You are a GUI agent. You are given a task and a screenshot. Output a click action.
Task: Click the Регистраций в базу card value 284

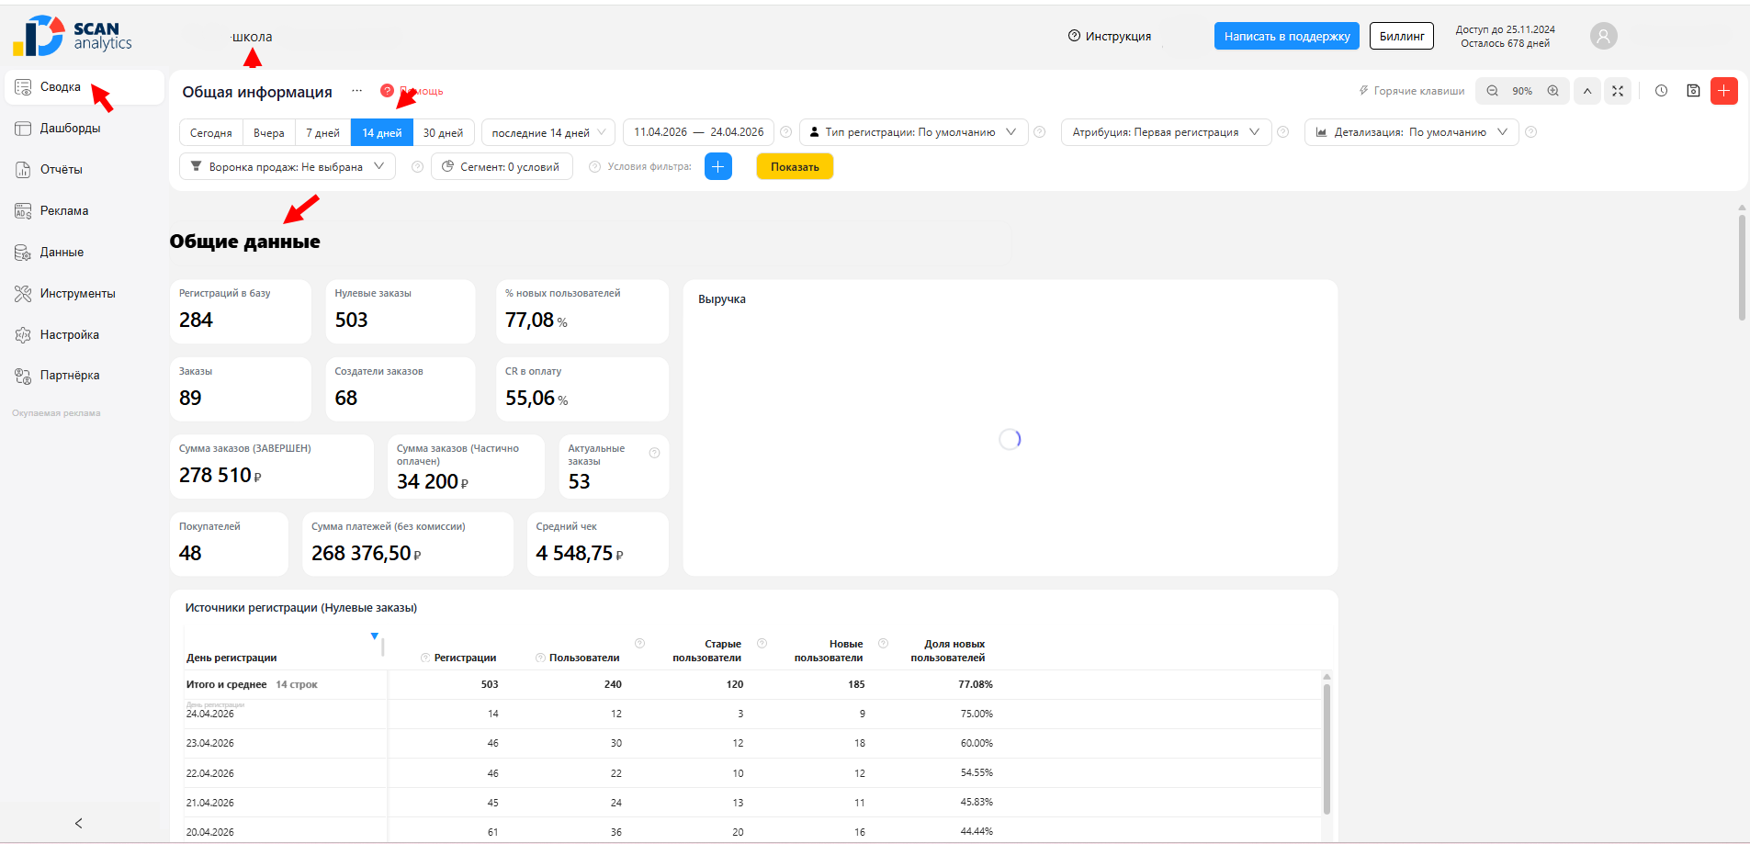(x=196, y=320)
